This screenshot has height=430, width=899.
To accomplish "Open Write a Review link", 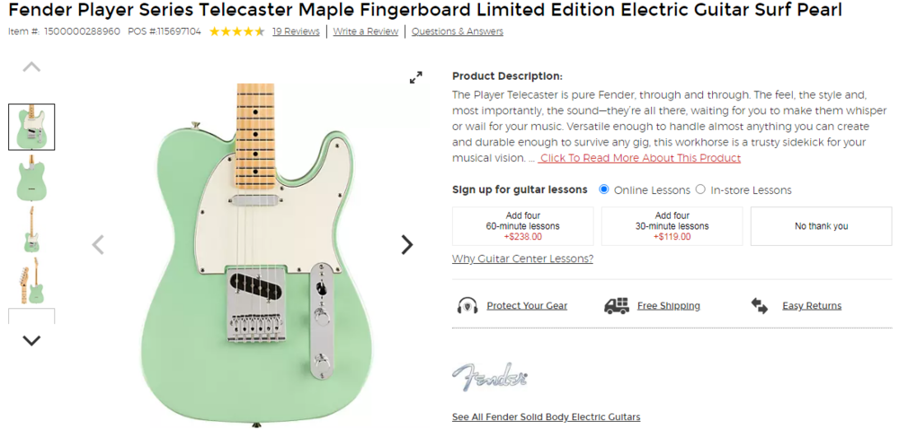I will pyautogui.click(x=365, y=31).
